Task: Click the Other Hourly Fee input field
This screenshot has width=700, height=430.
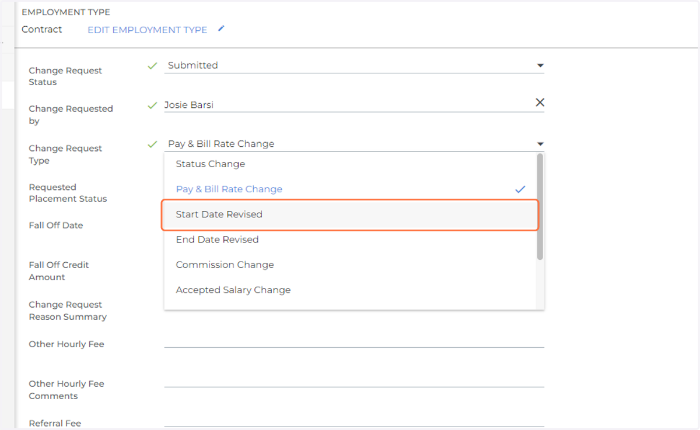Action: tap(354, 341)
